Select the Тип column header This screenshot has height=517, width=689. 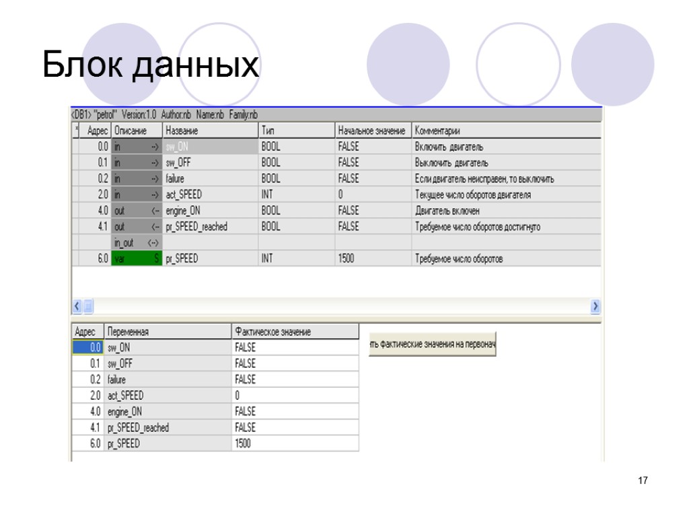[297, 131]
